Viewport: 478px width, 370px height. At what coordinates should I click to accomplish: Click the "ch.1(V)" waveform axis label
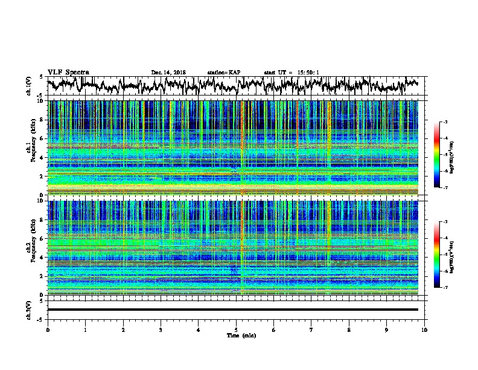pos(28,86)
